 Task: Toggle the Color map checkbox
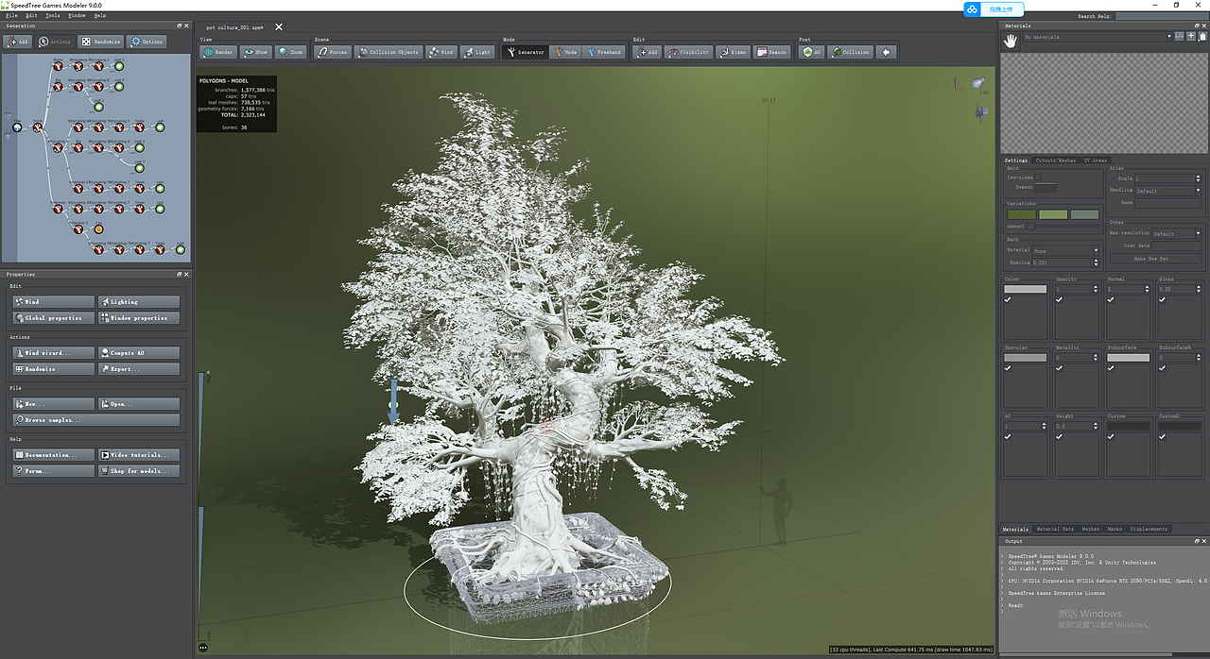point(1009,299)
